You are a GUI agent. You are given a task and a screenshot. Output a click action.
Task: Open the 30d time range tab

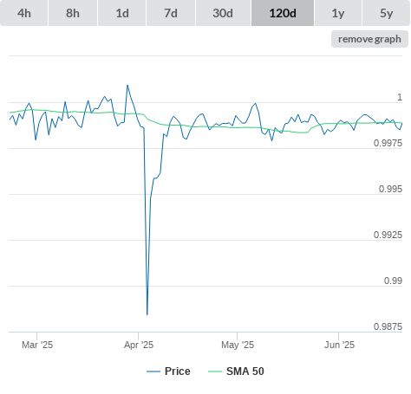[223, 13]
